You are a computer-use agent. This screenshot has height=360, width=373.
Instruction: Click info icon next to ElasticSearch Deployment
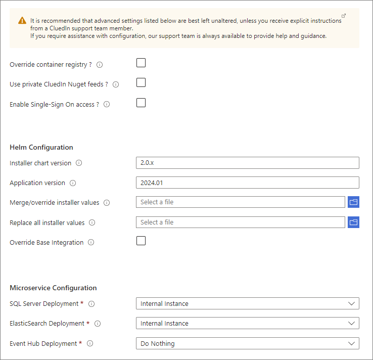[x=98, y=324]
